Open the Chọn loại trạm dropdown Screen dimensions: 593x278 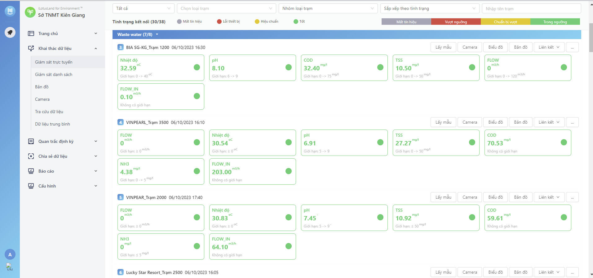pos(226,8)
